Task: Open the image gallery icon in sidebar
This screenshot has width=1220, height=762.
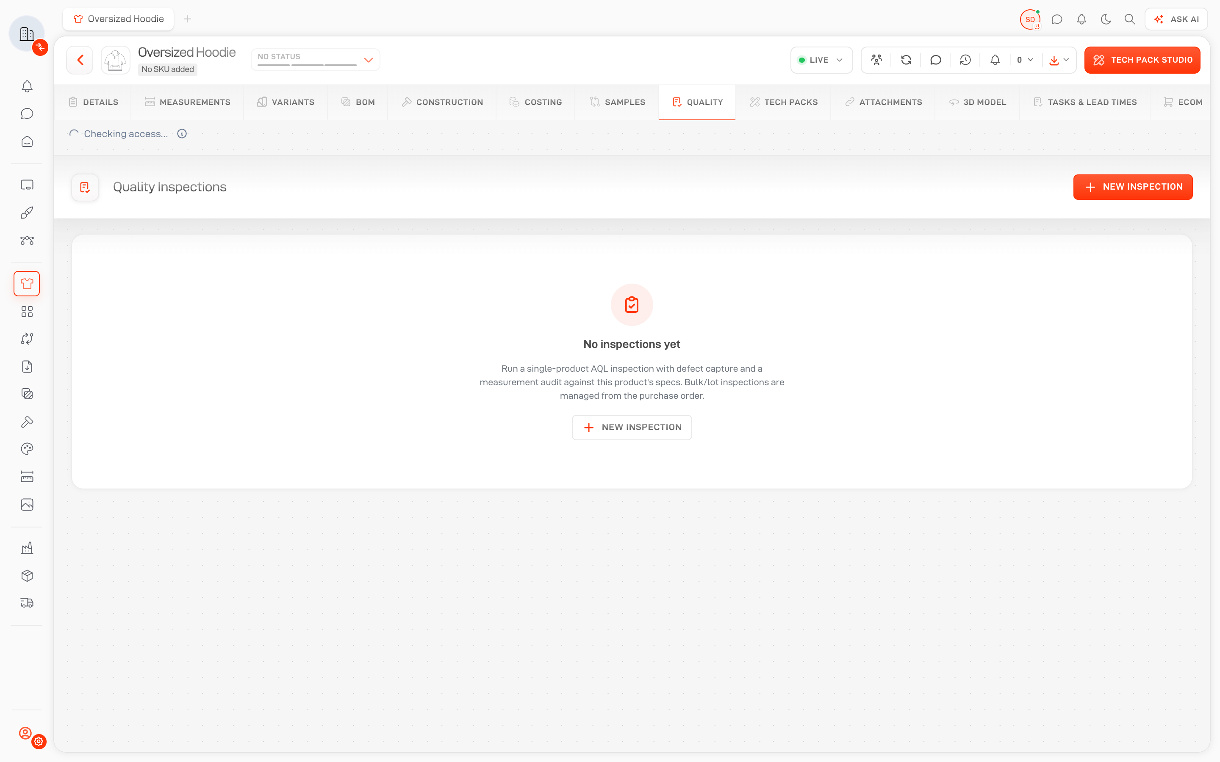Action: (27, 505)
